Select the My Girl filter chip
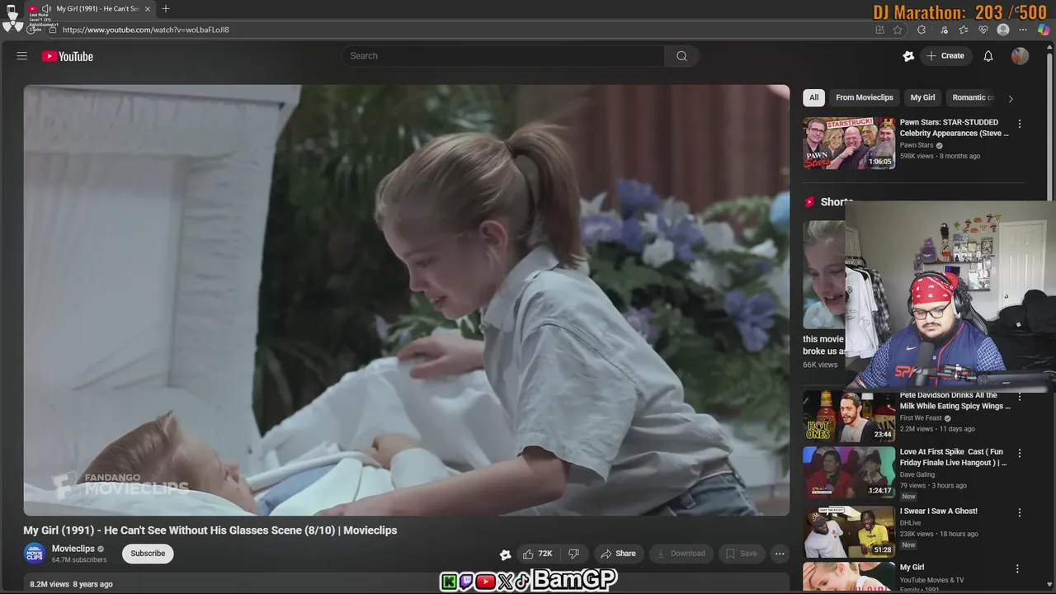 point(922,97)
